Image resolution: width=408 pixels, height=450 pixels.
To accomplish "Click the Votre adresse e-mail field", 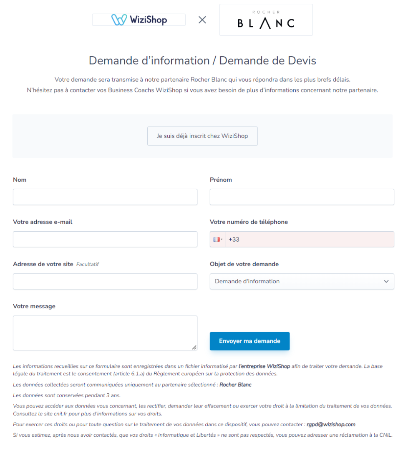I will [x=105, y=239].
